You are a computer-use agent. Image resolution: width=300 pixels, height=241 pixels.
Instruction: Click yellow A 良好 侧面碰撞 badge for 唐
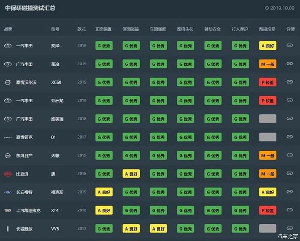[131, 174]
